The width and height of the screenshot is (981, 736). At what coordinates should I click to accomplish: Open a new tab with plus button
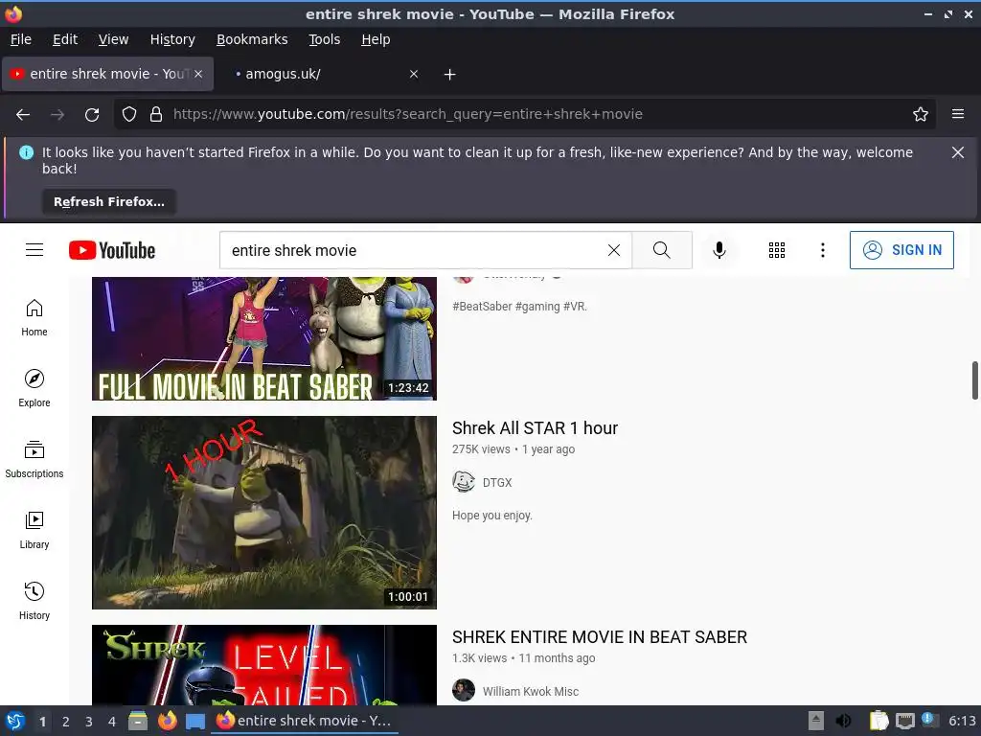449,75
